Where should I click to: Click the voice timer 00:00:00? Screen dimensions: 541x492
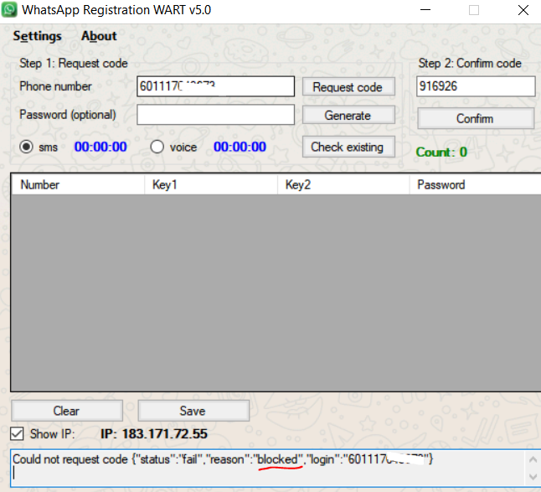(240, 147)
